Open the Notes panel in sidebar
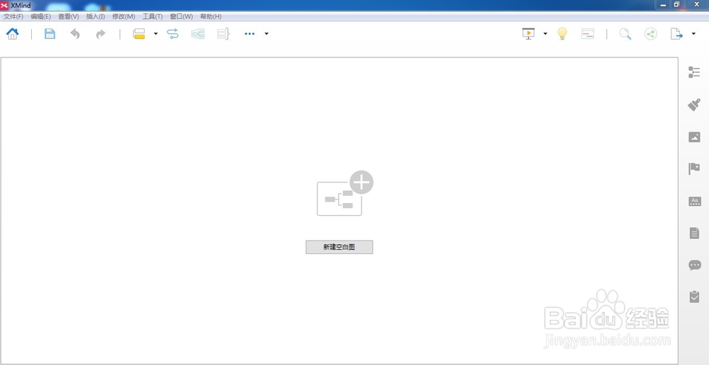 [x=694, y=233]
